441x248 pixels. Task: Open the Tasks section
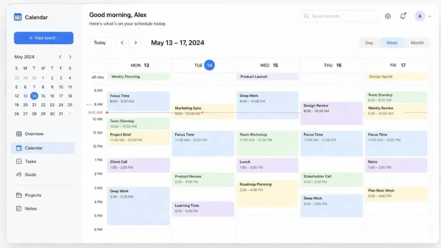[31, 161]
